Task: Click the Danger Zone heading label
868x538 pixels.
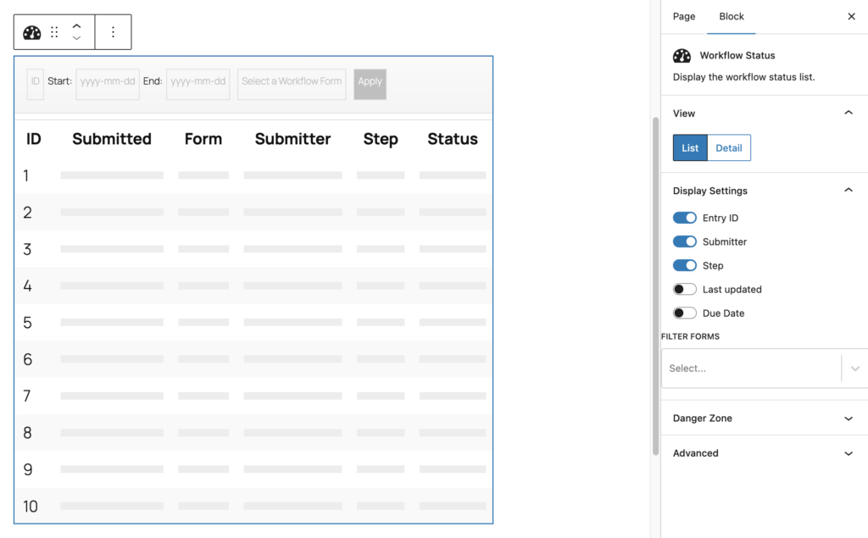Action: point(703,418)
